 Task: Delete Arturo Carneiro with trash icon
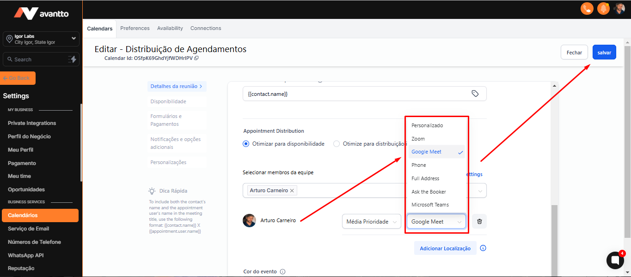[x=479, y=222]
